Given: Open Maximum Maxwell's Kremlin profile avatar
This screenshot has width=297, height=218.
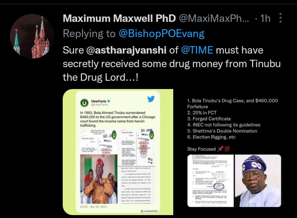Looking at the screenshot, I should pos(32,36).
